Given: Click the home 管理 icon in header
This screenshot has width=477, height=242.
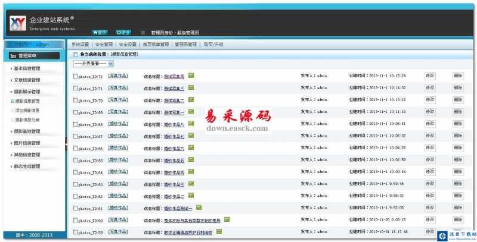Looking at the screenshot, I should pos(100,33).
